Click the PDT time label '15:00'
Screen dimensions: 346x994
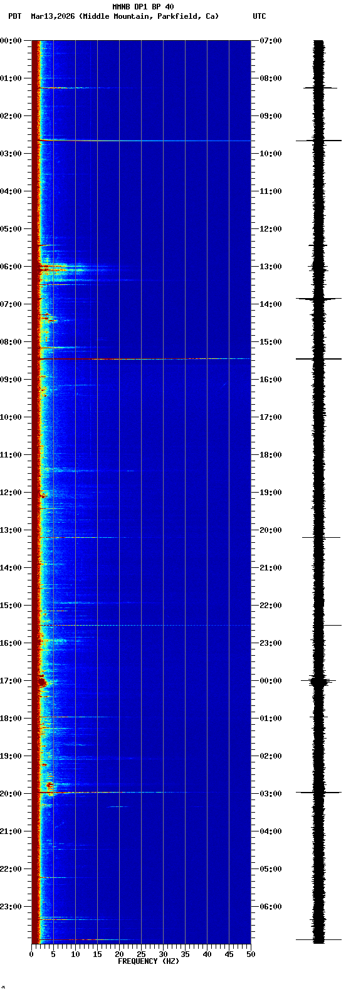11,606
